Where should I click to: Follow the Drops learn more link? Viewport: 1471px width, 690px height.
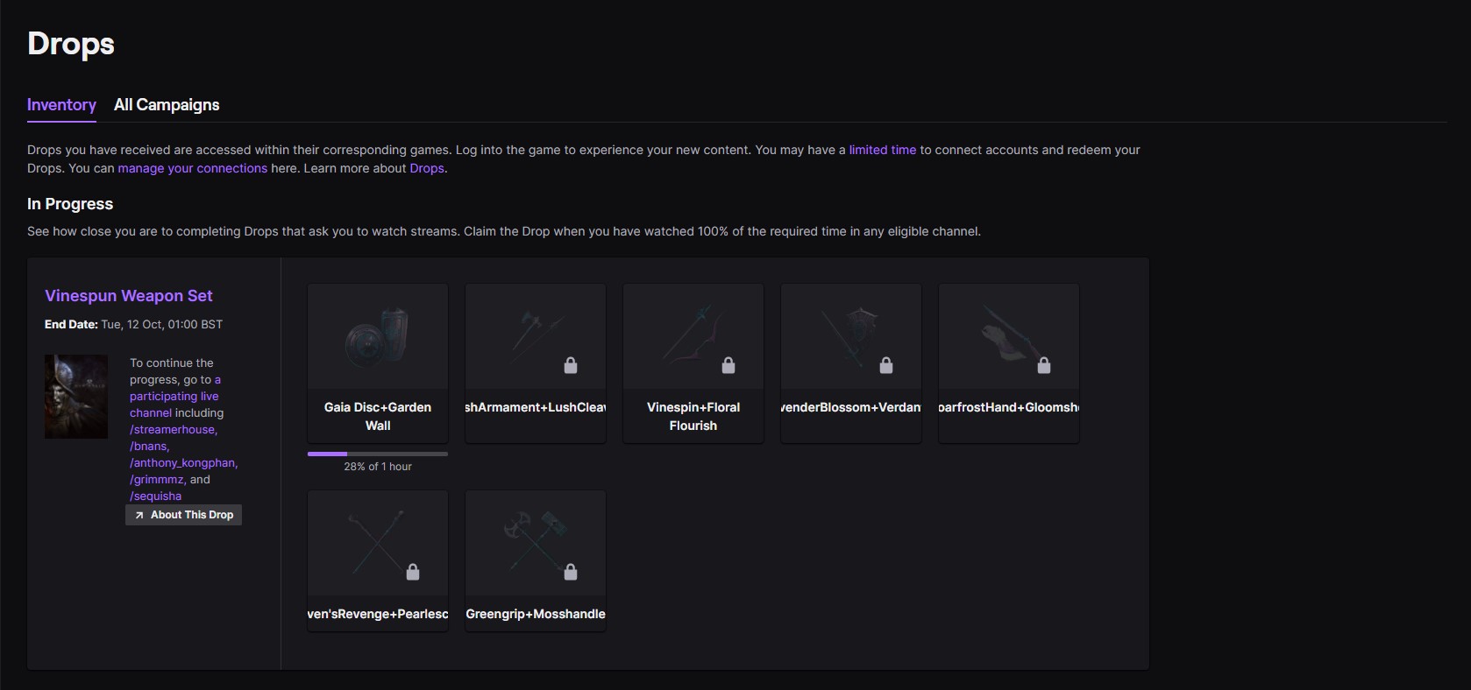(427, 168)
